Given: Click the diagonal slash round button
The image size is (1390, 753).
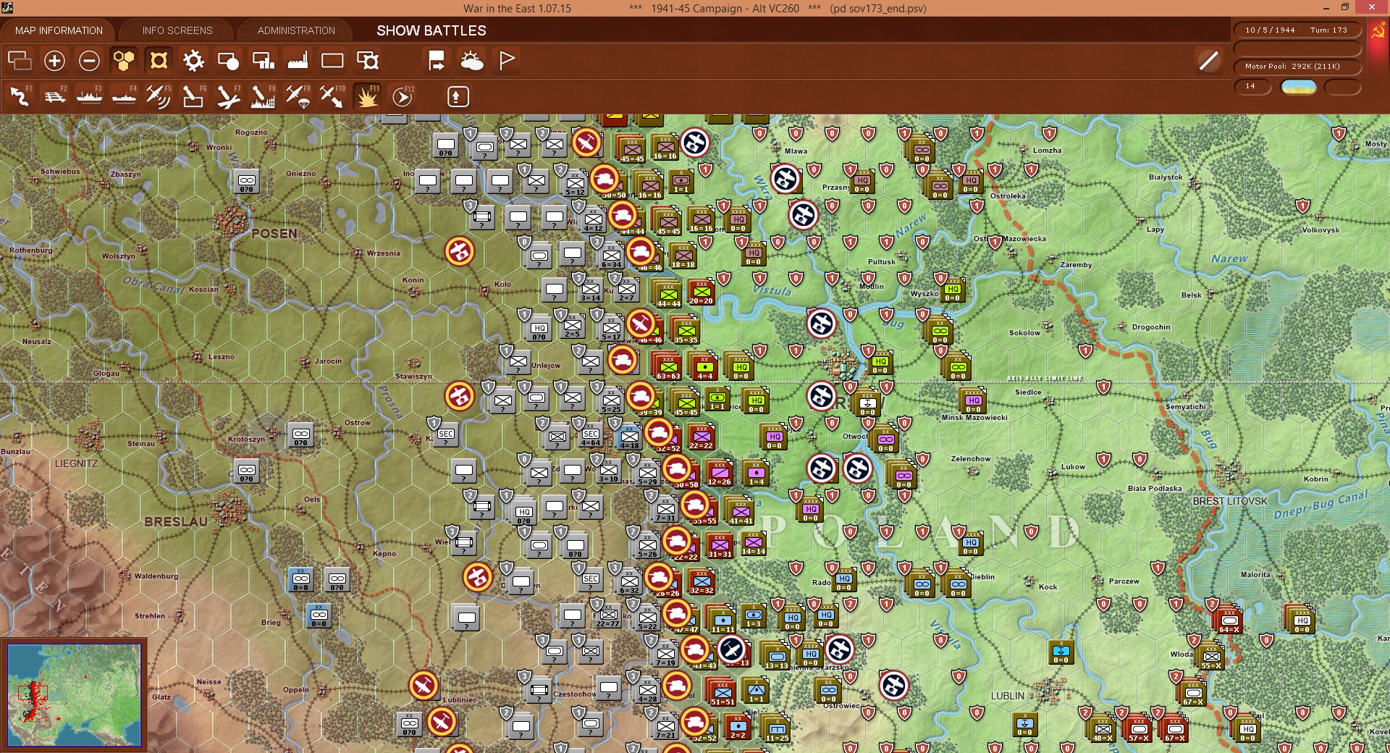Looking at the screenshot, I should (1208, 61).
